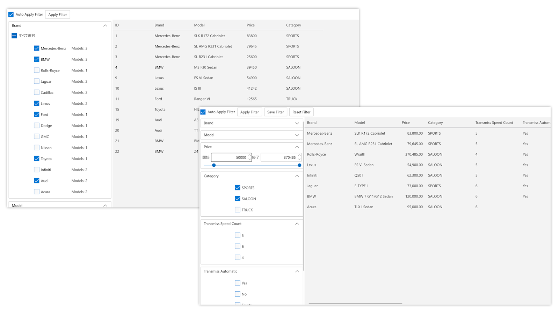Check the TRUCK category checkbox

[x=238, y=210]
